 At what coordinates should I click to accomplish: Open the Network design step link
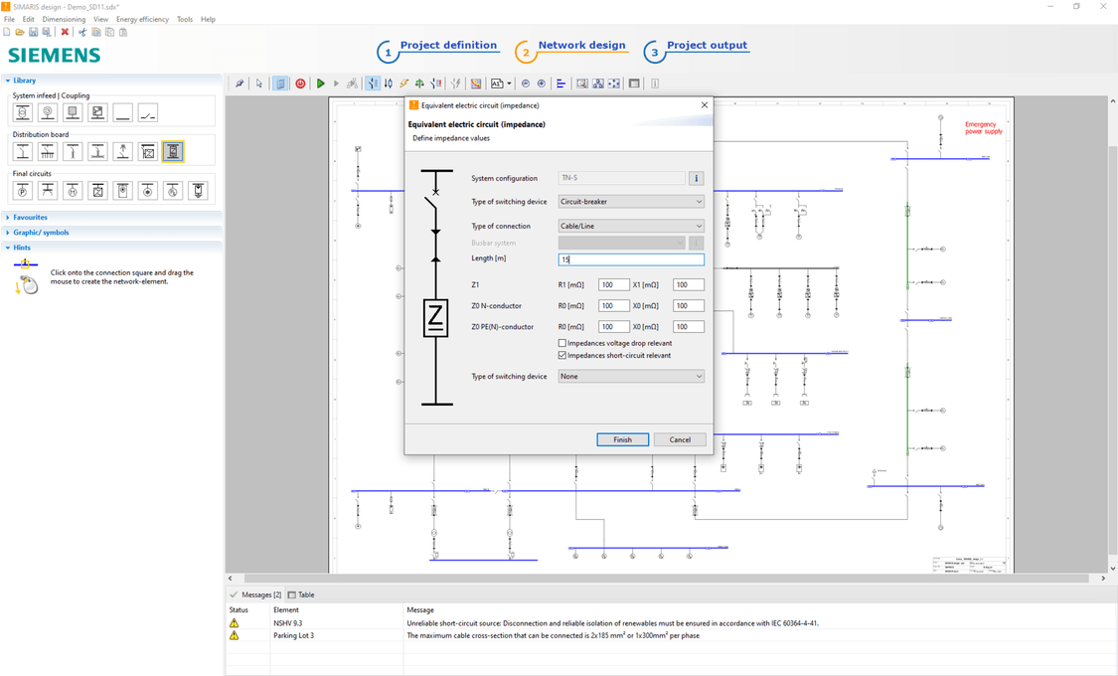click(581, 45)
